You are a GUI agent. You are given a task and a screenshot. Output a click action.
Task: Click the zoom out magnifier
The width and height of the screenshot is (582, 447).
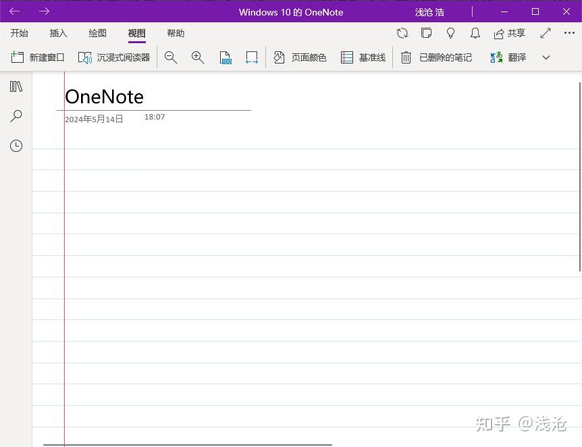click(171, 57)
